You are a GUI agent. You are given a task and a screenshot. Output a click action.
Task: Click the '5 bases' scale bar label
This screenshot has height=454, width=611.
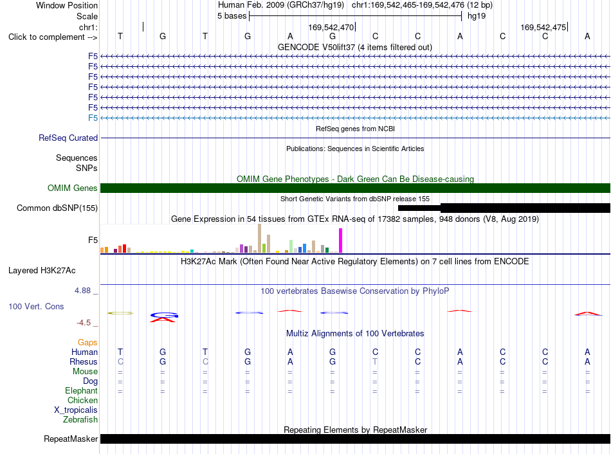click(x=232, y=16)
